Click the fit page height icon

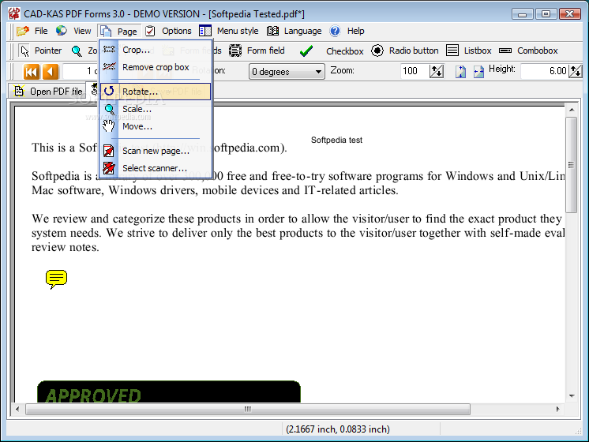tap(460, 71)
